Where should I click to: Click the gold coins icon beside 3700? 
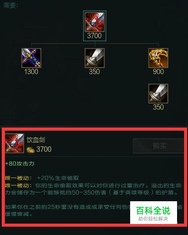(x=31, y=150)
